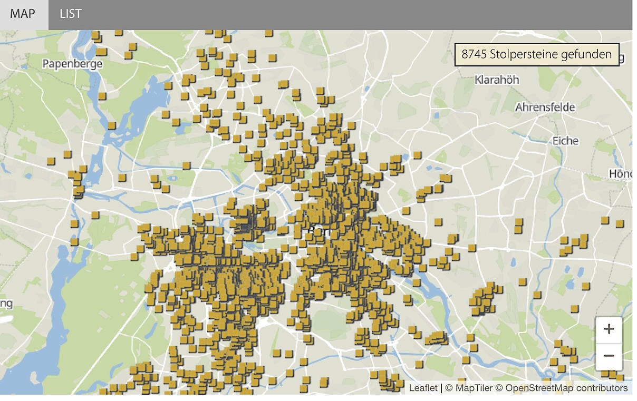Click the Papenberge place label
Image resolution: width=637 pixels, height=401 pixels.
[x=72, y=64]
